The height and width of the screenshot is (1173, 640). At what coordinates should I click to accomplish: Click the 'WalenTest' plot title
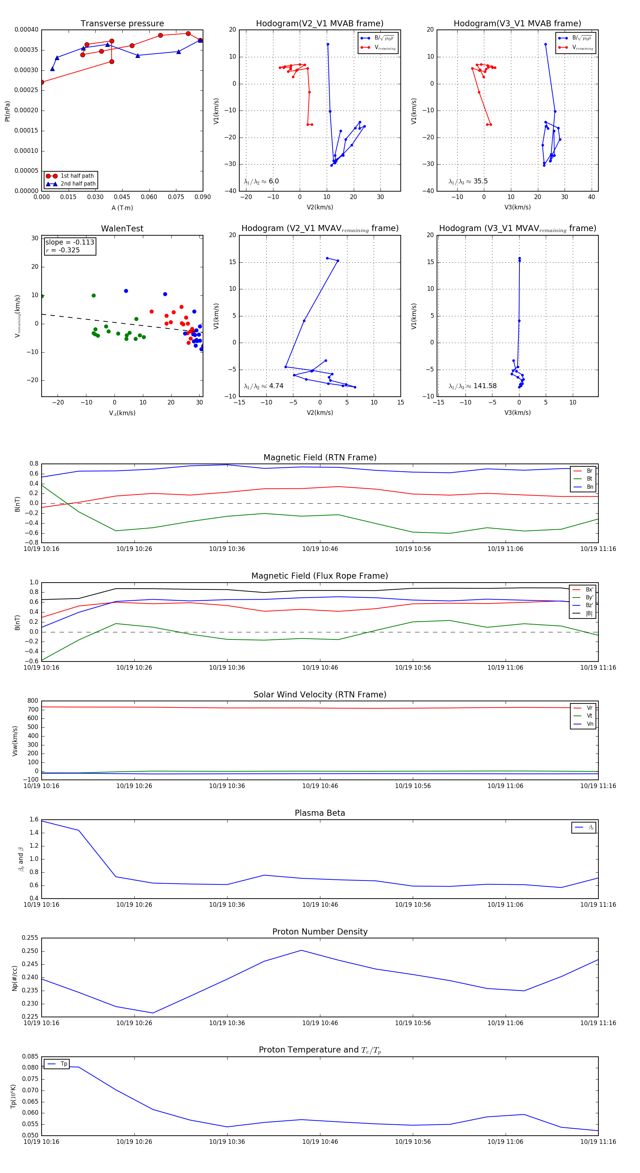point(122,229)
